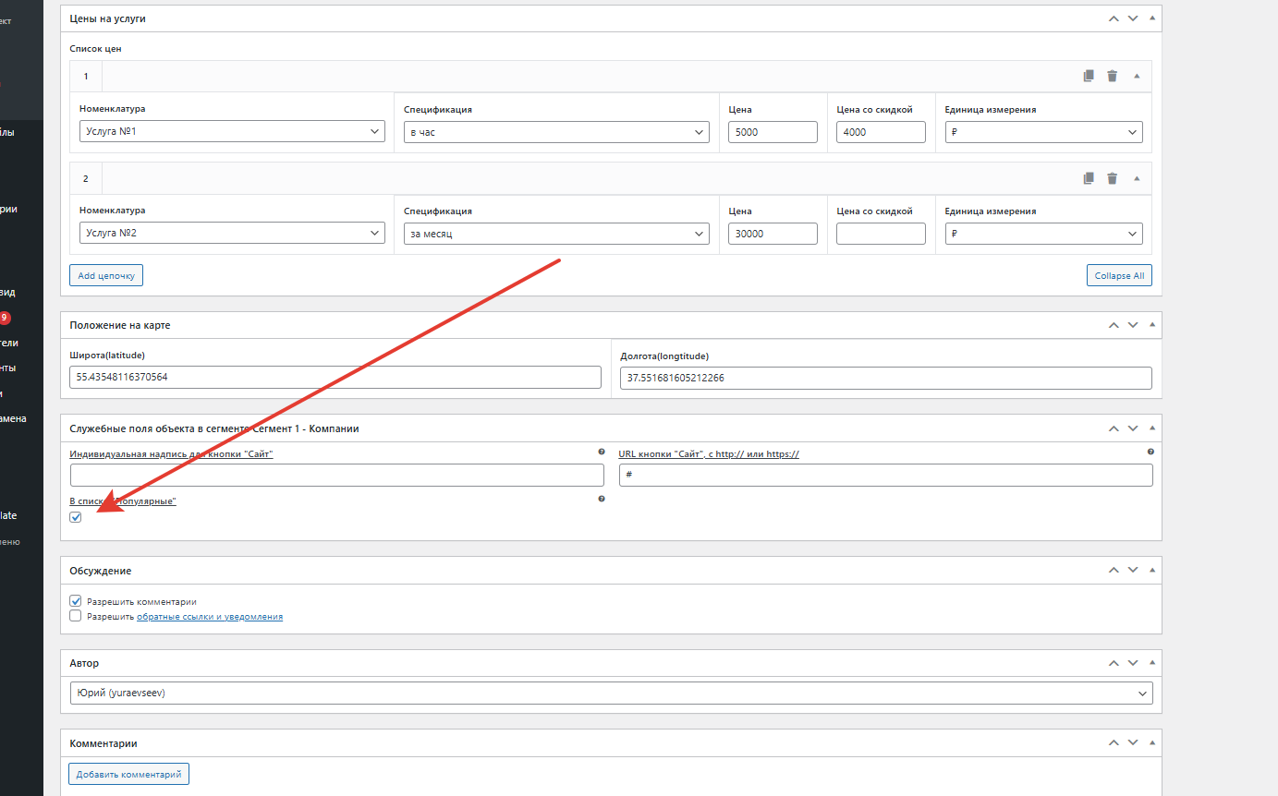Enable "Разрешить обратные ссылки и уведомления" checkbox
Viewport: 1278px width, 796px height.
click(x=76, y=616)
